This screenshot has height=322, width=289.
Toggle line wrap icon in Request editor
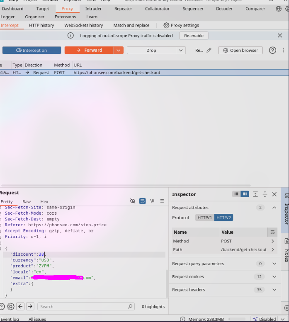pos(142,201)
